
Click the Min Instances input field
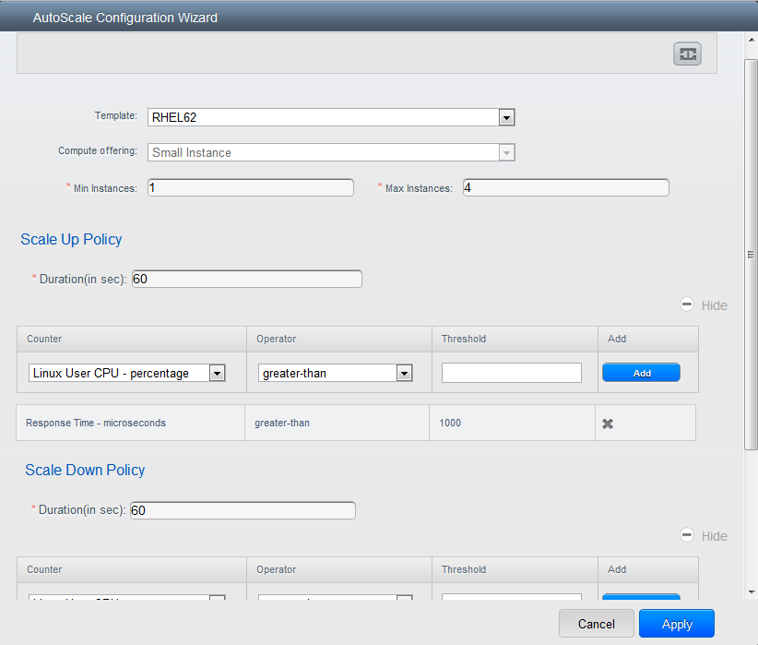click(x=250, y=187)
